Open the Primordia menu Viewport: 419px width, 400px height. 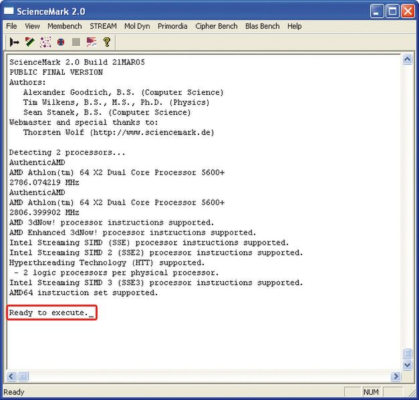pyautogui.click(x=172, y=26)
